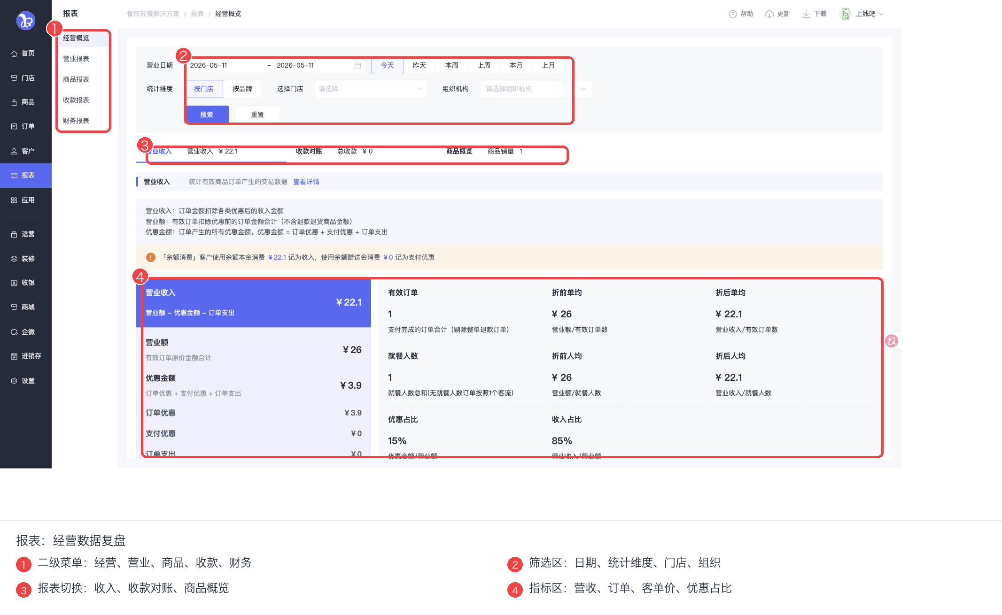Select 上周 date shortcut

coord(484,65)
